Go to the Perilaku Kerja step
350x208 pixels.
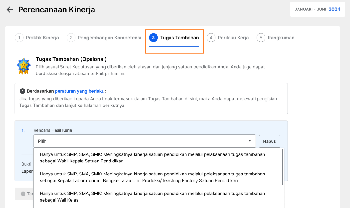[228, 38]
